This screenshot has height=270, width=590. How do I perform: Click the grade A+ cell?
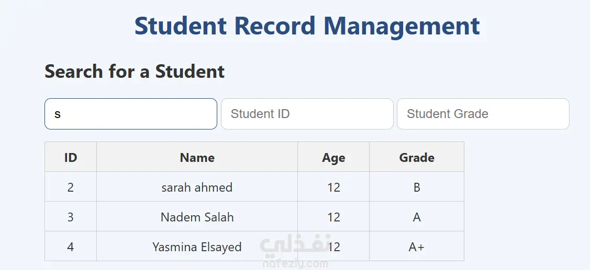pos(417,246)
